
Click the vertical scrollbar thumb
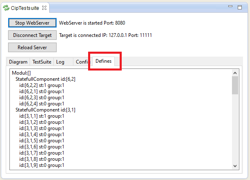pyautogui.click(x=235, y=85)
